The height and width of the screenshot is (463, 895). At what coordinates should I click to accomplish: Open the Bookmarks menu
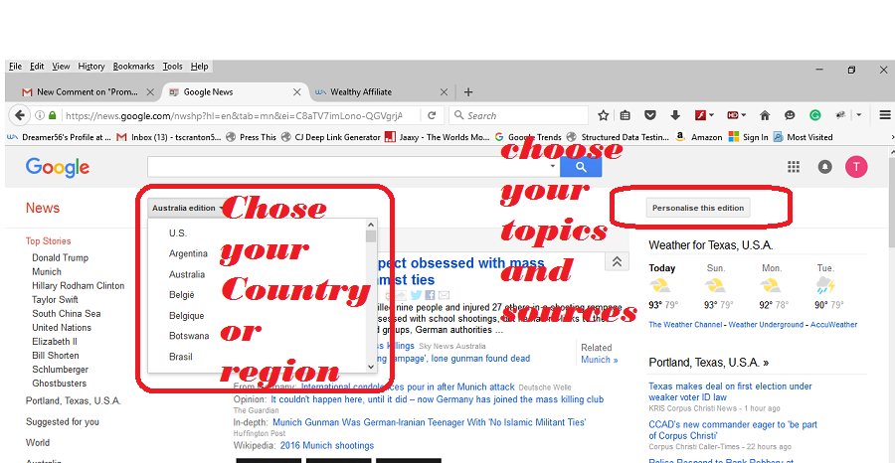(x=133, y=67)
